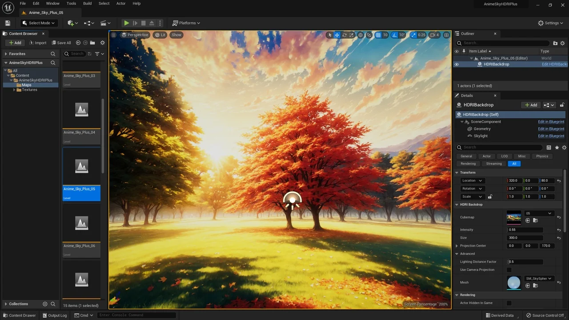569x320 pixels.
Task: Enable the Use Camera Projection checkbox
Action: click(509, 270)
